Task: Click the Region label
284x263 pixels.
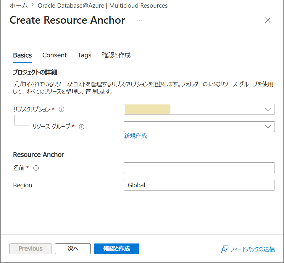Action: [22, 185]
